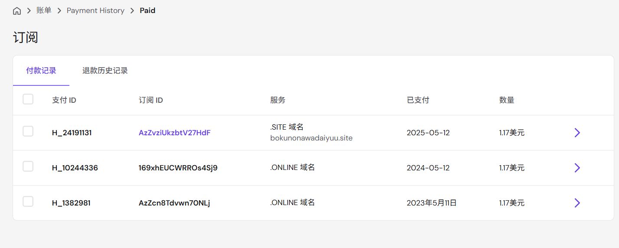Open subscription link AzZvziUkzbtV27HdF
Viewport: 619px width, 248px height.
coord(174,133)
